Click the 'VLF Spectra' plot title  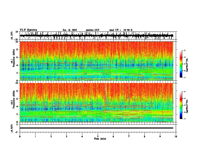tap(28, 30)
